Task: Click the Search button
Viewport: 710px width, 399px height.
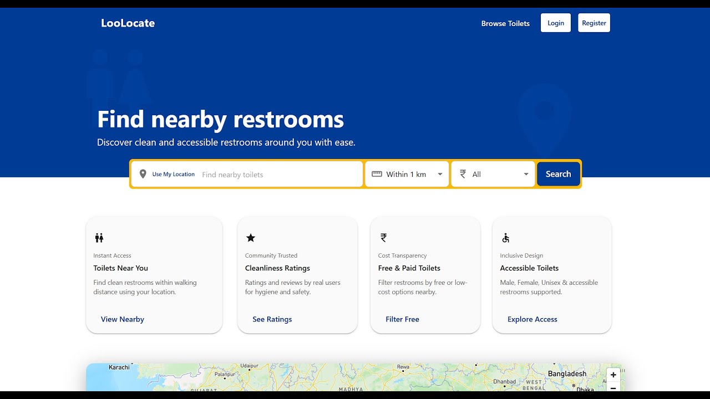Action: click(x=558, y=174)
